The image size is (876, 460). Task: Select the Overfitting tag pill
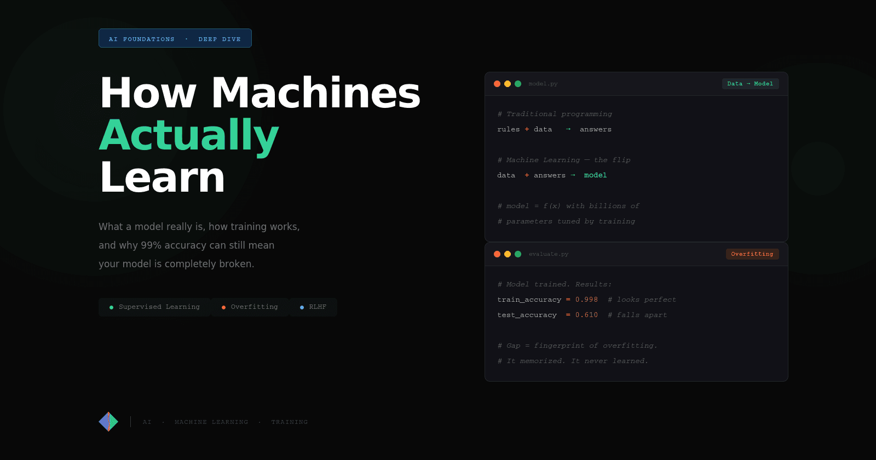(250, 307)
